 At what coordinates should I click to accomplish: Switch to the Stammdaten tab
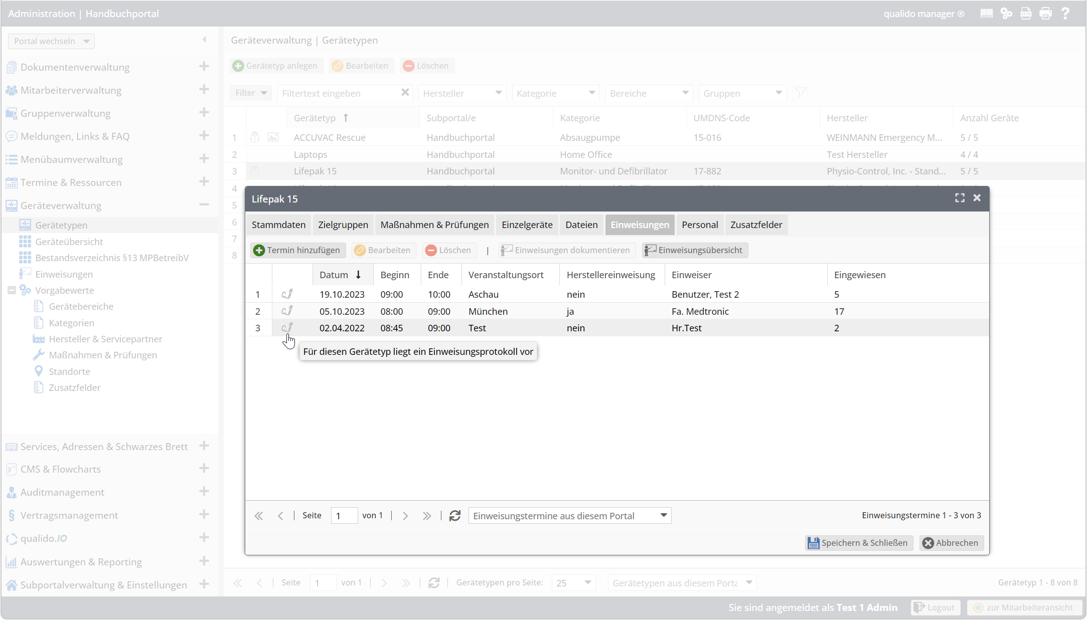point(278,225)
